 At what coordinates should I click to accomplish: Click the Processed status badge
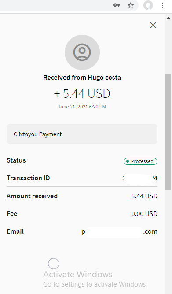click(140, 161)
